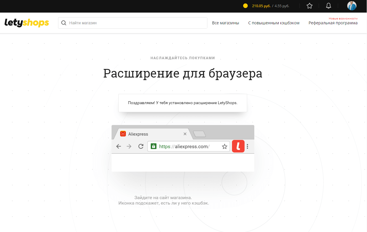This screenshot has height=232, width=367.
Task: Click the 'Aliexpress' tab title in illustration
Action: pos(138,134)
